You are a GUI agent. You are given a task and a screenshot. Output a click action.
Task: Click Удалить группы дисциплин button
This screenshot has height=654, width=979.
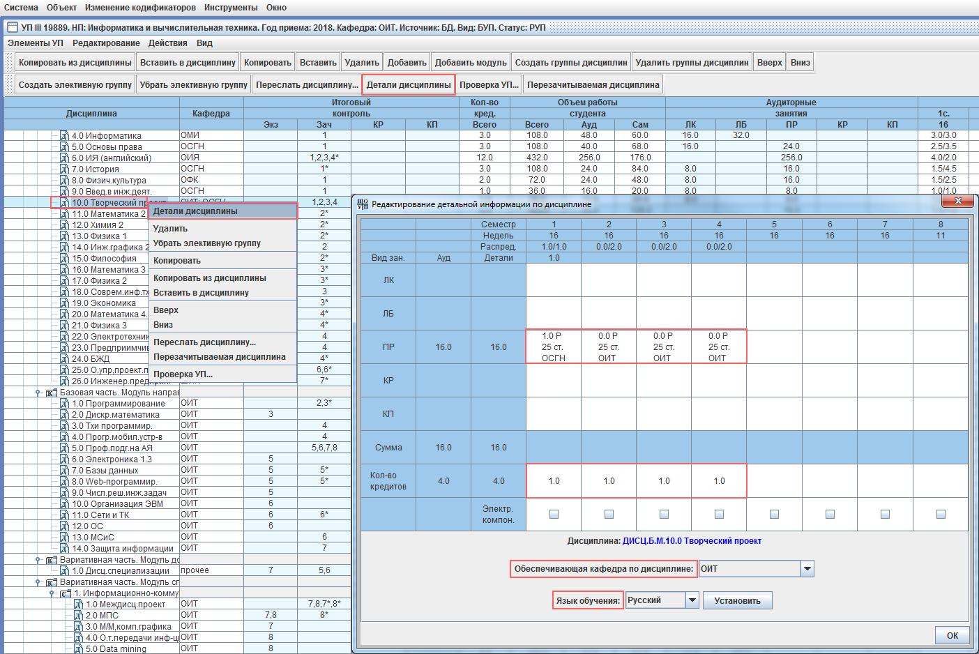pos(692,63)
